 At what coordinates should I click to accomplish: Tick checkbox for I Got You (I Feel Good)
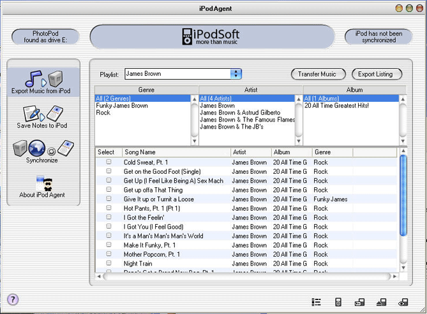109,226
